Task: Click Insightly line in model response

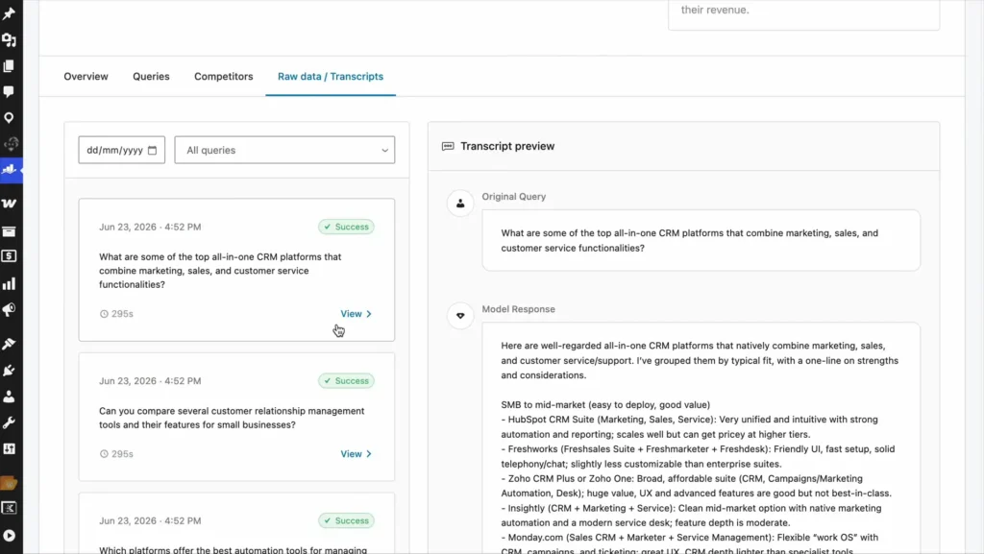Action: pyautogui.click(x=691, y=516)
